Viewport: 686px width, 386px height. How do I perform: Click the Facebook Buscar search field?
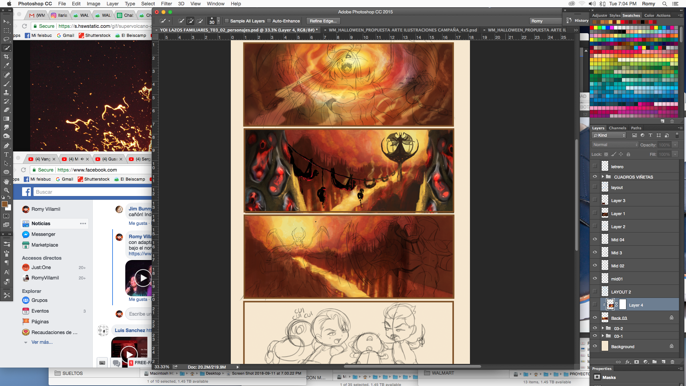point(93,192)
